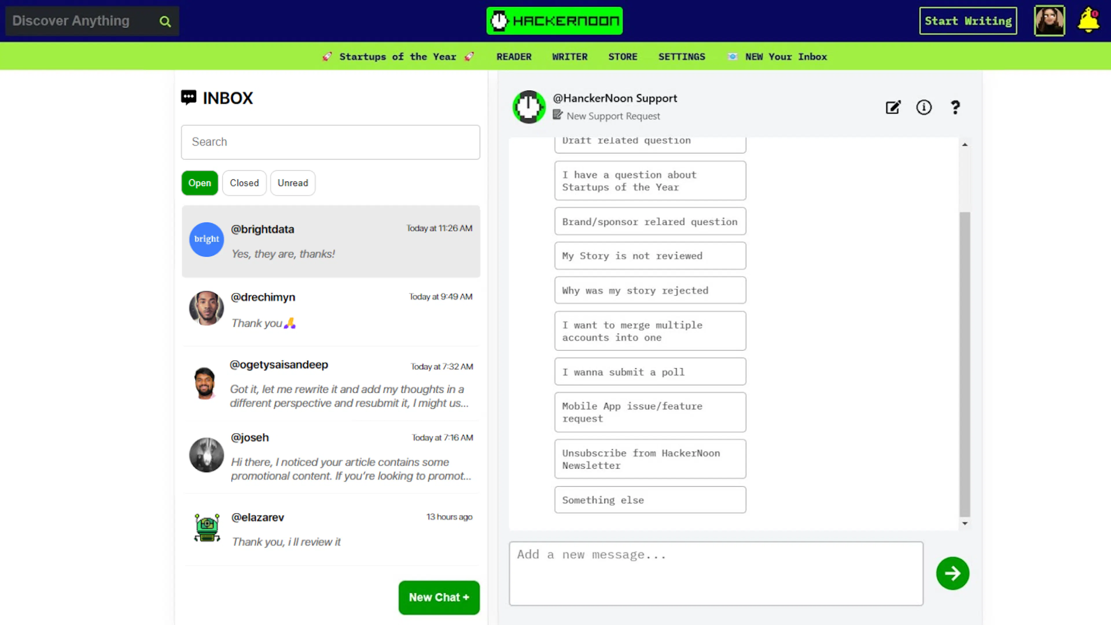The width and height of the screenshot is (1111, 625).
Task: Click the drechimyn profile photo
Action: tap(207, 308)
